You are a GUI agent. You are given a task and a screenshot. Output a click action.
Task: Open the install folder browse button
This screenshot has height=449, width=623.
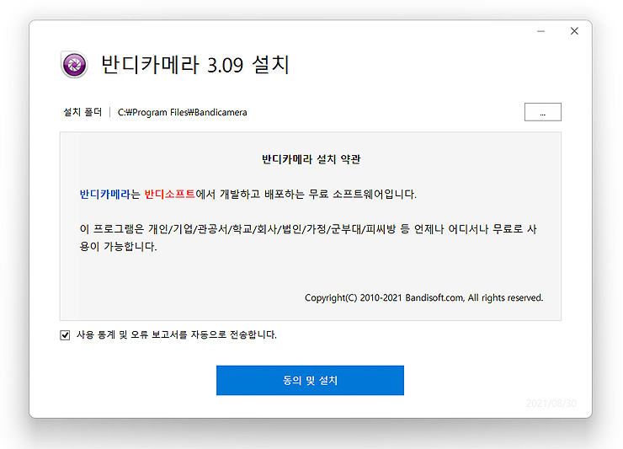[543, 112]
